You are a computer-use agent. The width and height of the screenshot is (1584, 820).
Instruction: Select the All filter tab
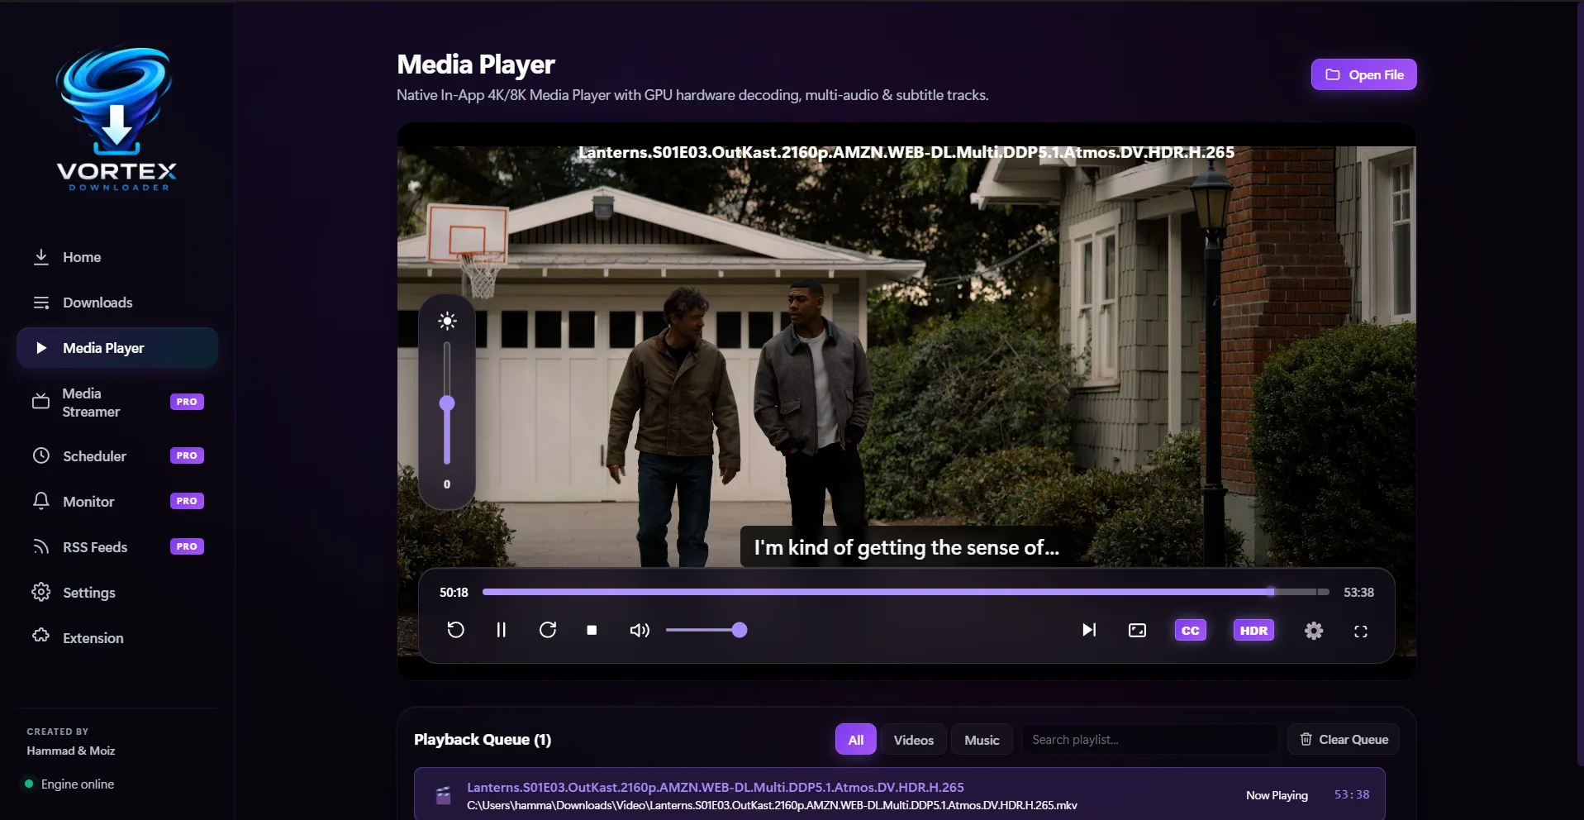point(855,740)
